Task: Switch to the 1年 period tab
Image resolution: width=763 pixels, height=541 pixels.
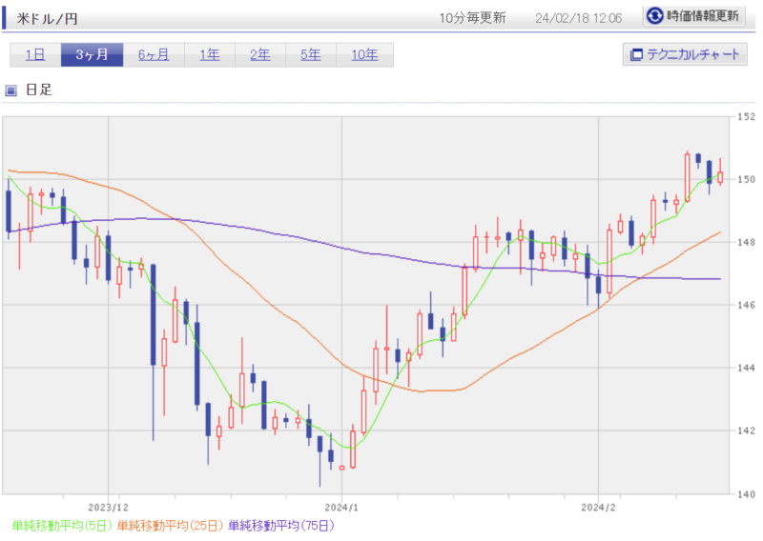Action: coord(210,54)
